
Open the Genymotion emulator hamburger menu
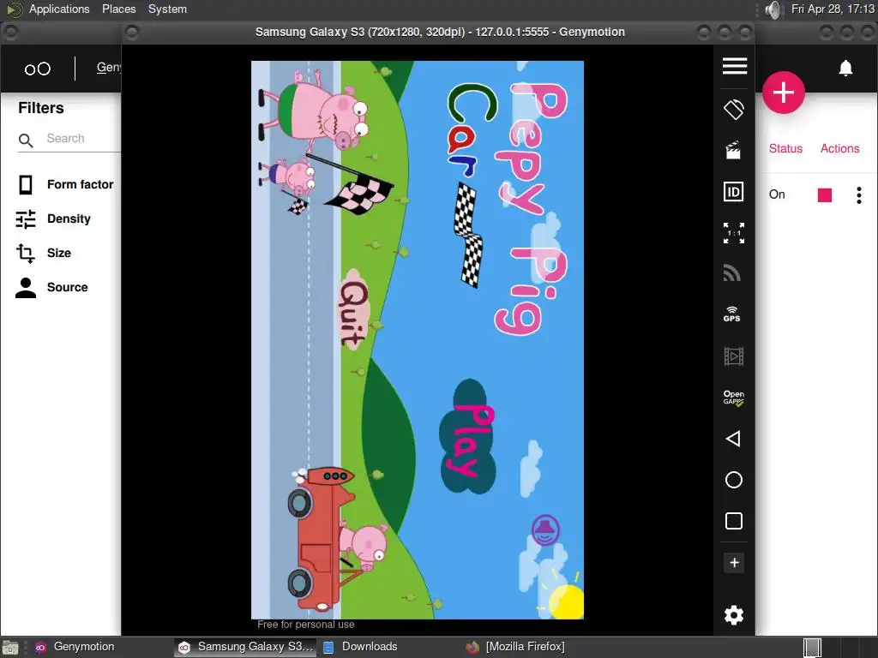click(734, 66)
